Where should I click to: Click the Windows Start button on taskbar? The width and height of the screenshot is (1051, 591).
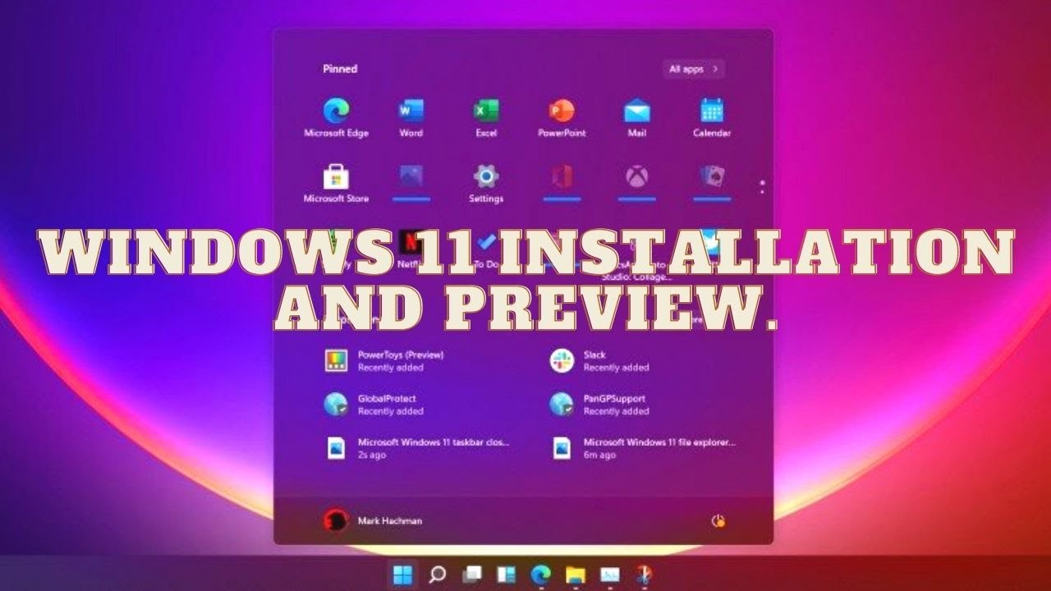click(x=402, y=575)
